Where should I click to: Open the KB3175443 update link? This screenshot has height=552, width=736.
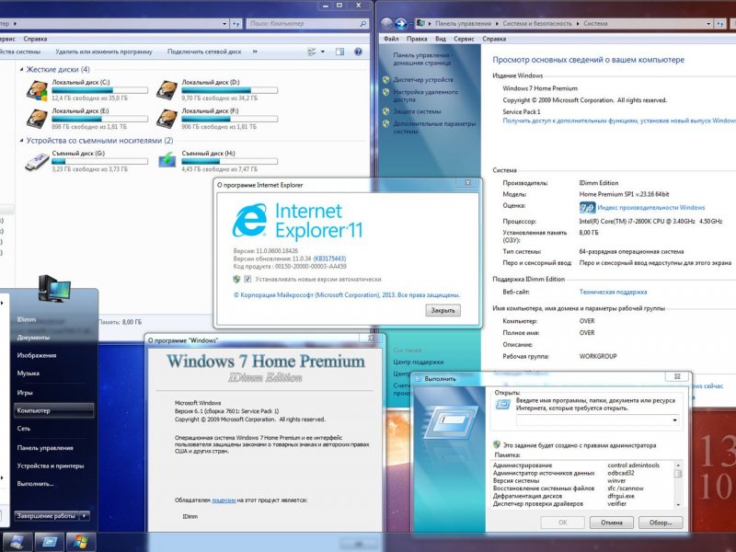pos(329,259)
